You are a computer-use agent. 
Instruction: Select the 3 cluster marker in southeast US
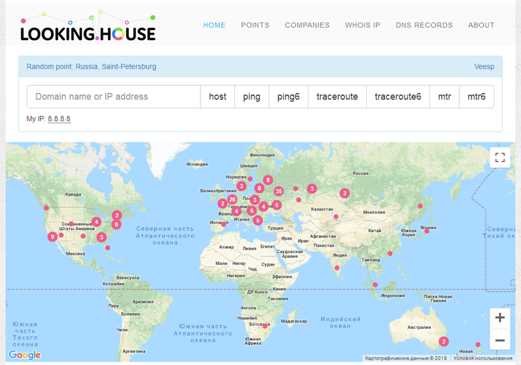click(102, 237)
